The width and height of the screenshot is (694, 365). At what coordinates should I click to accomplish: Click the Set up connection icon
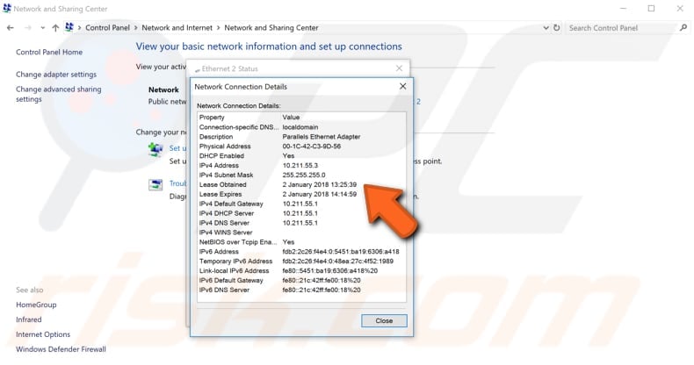tap(155, 150)
